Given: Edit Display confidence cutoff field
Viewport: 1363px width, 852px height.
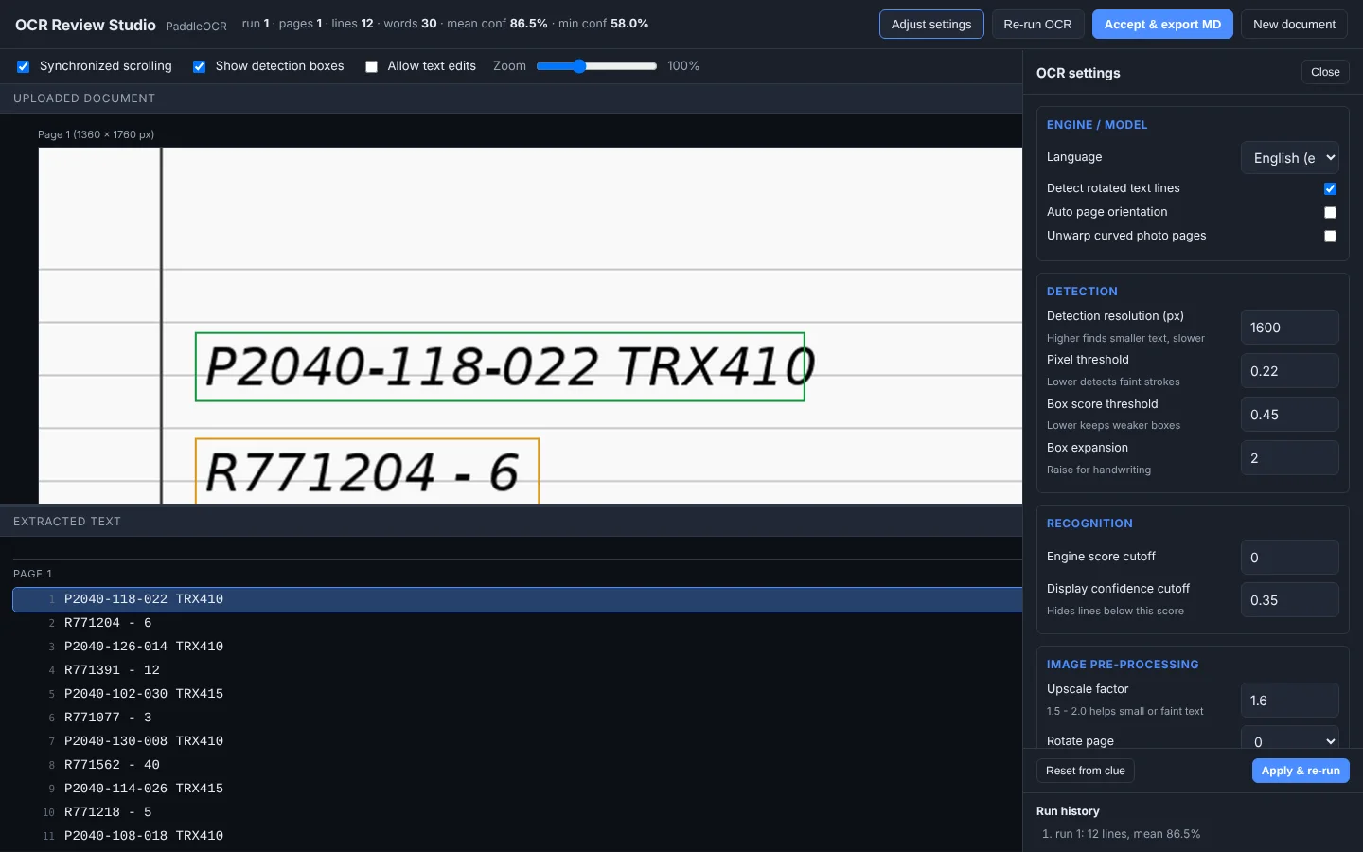Looking at the screenshot, I should [1290, 600].
